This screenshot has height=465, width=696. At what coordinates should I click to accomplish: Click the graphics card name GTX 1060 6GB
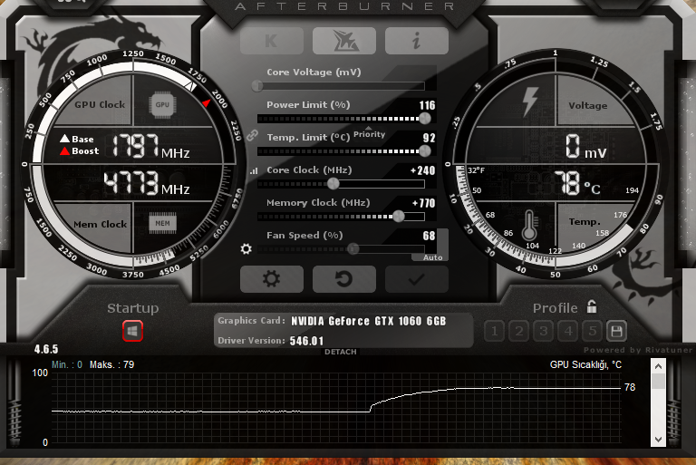point(368,321)
